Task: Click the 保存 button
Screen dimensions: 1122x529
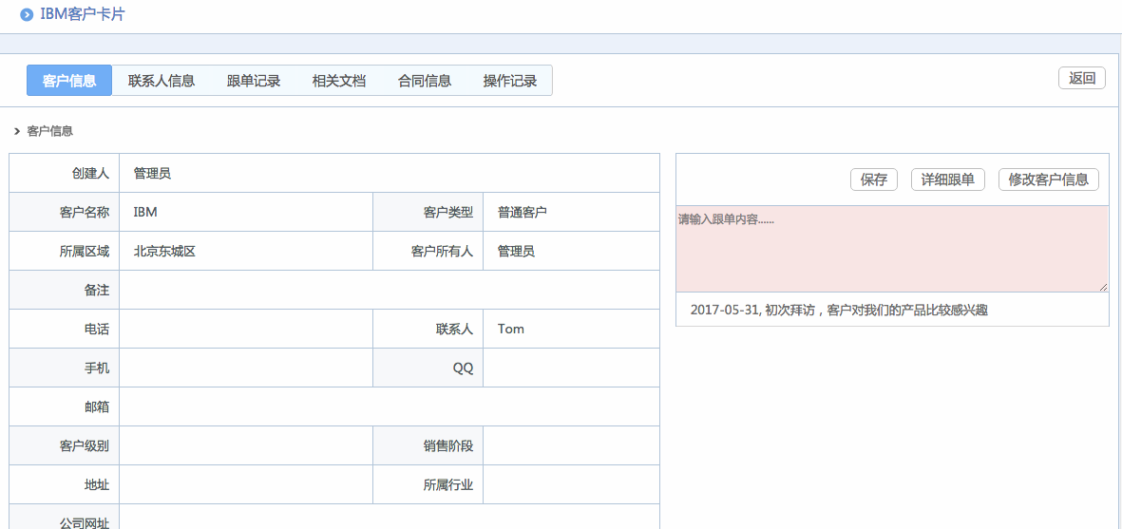Action: (x=873, y=179)
